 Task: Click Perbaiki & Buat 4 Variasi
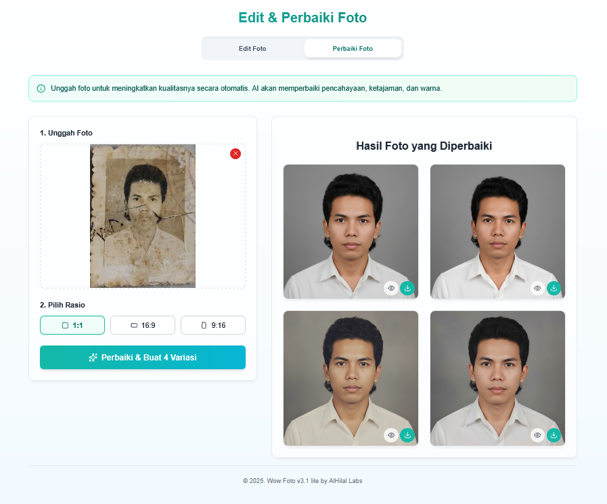[x=142, y=357]
